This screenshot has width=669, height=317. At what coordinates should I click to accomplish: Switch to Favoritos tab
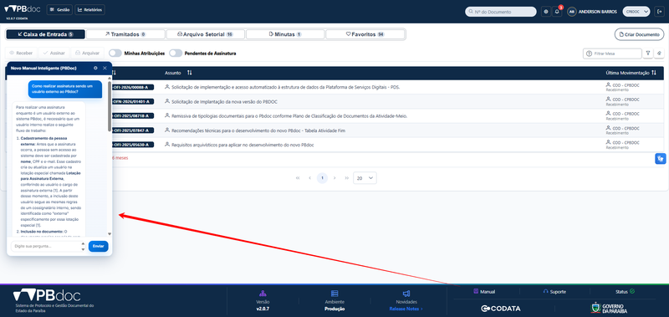[x=365, y=34]
